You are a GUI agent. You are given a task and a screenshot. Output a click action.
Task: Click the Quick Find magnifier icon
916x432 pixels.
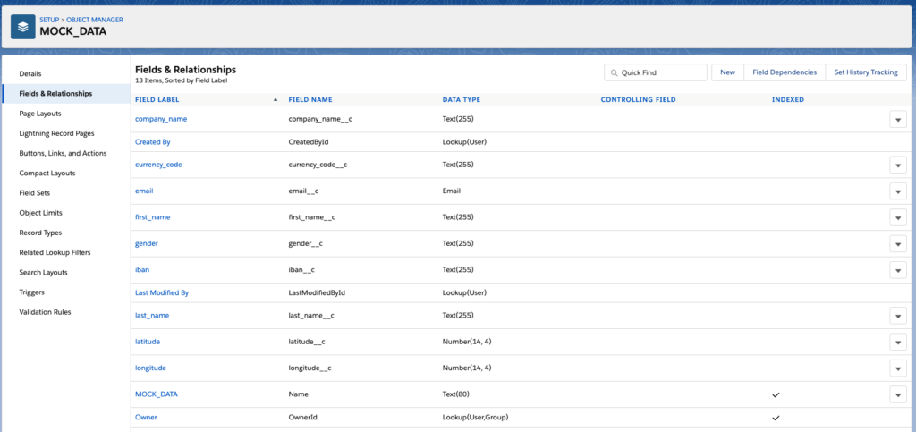(x=614, y=73)
